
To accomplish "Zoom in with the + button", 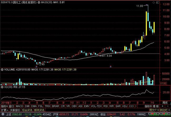I will click(x=162, y=106).
